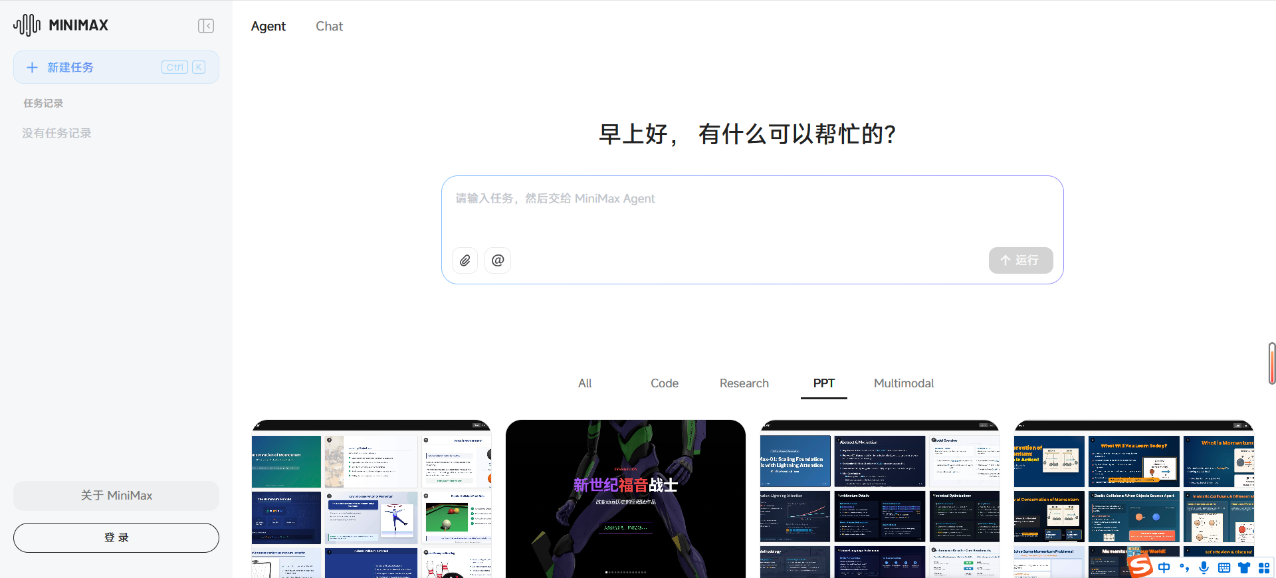The width and height of the screenshot is (1276, 578).
Task: Switch to the Chat tab
Action: pyautogui.click(x=330, y=26)
